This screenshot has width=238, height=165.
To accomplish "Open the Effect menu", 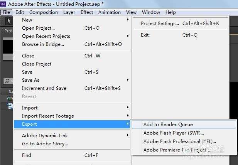I will (x=87, y=12).
